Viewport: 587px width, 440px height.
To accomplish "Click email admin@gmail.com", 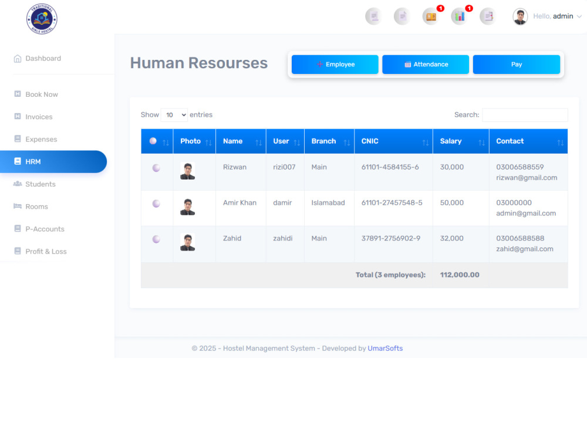I will (526, 214).
